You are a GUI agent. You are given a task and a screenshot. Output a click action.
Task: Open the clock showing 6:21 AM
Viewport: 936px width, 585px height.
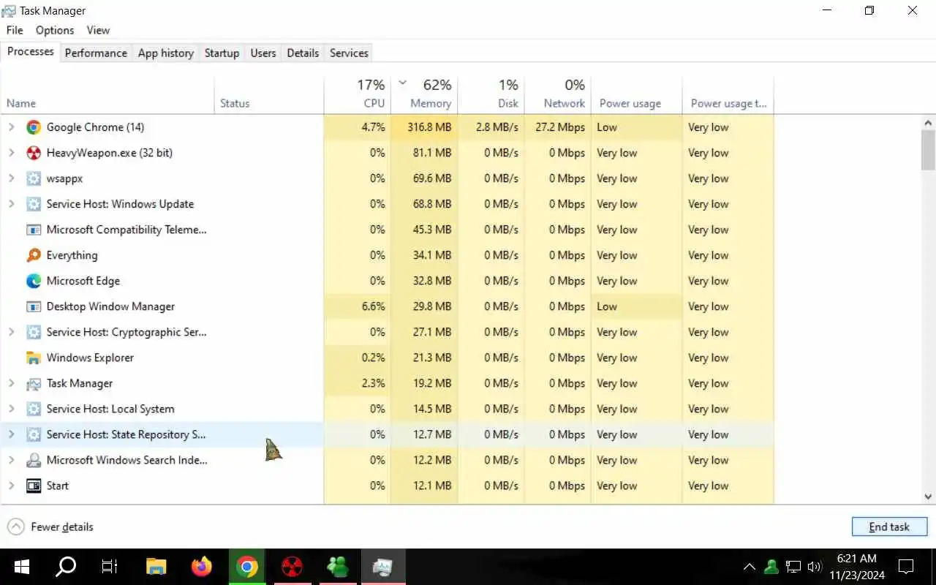point(856,567)
